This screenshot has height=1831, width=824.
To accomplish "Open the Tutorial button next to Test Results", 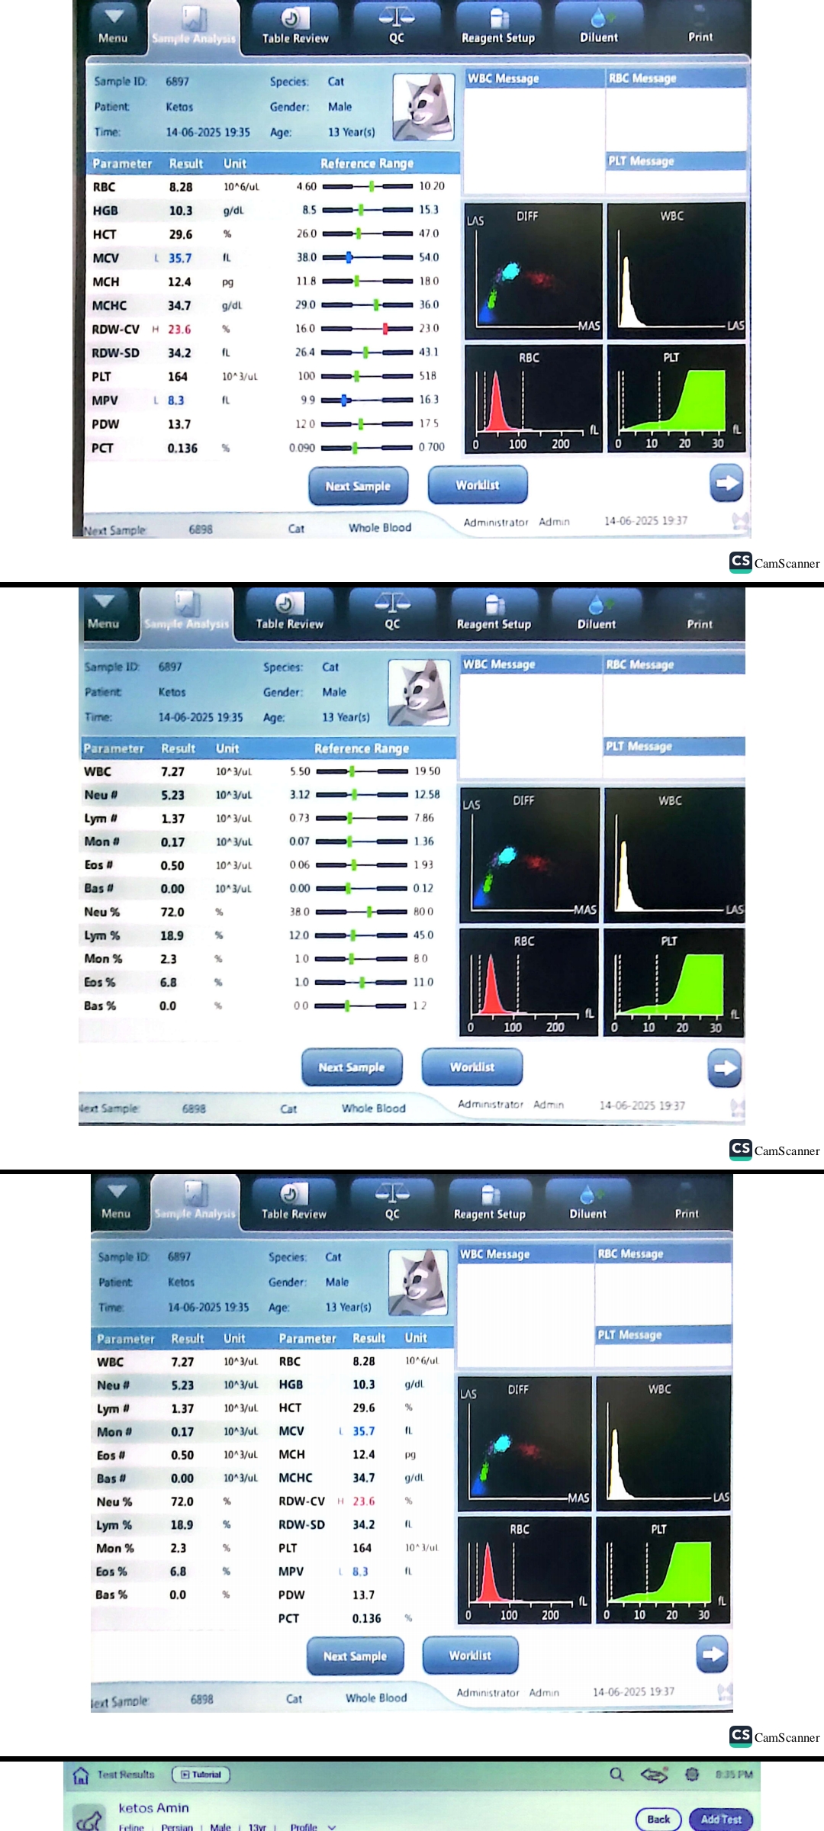I will [201, 1775].
